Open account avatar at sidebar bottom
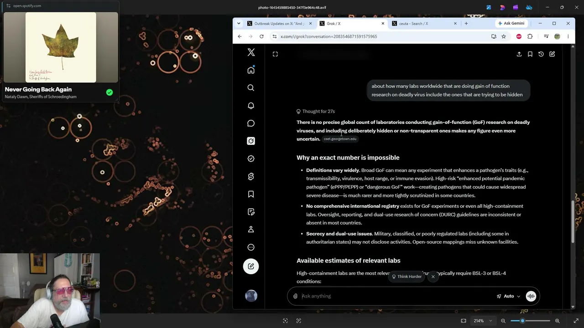 point(251,296)
